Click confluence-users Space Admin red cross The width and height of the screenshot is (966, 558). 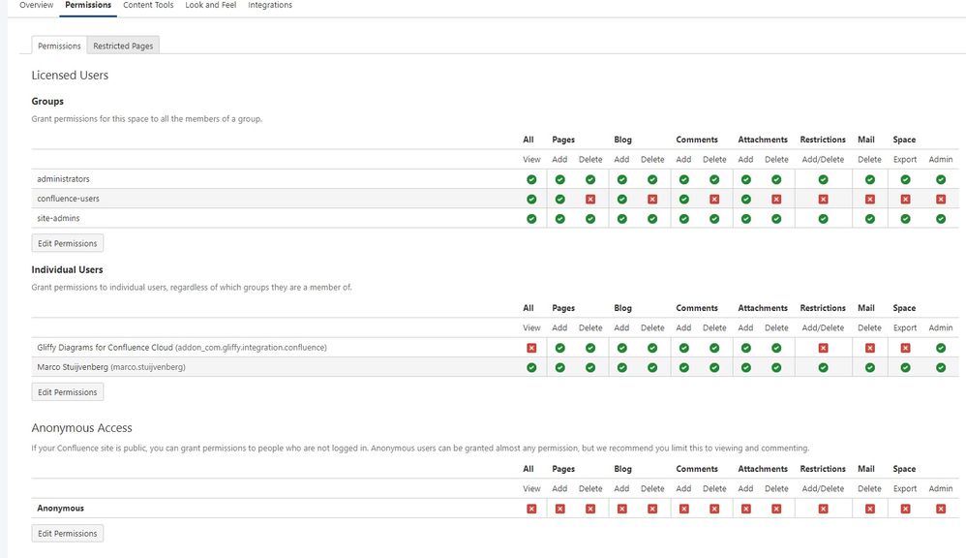coord(941,200)
